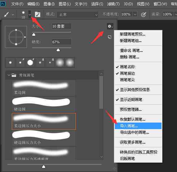Open the 图层(L) menu
177x172 pixels.
pos(65,4)
